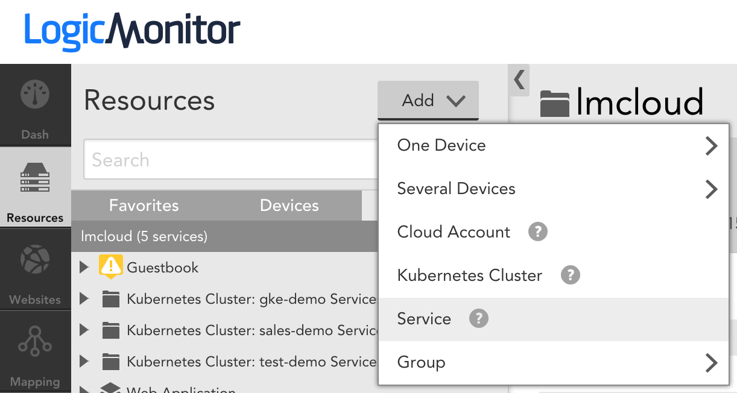Select the Resources sidebar icon
This screenshot has width=737, height=393.
(x=35, y=178)
